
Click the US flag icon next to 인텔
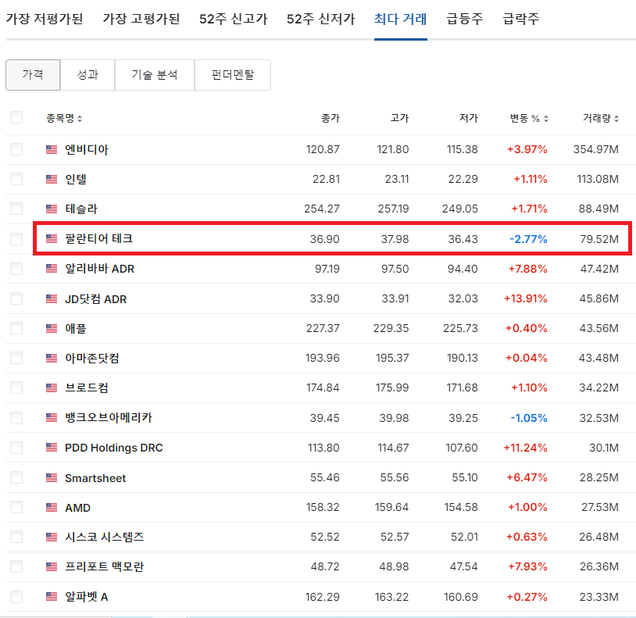[x=52, y=179]
